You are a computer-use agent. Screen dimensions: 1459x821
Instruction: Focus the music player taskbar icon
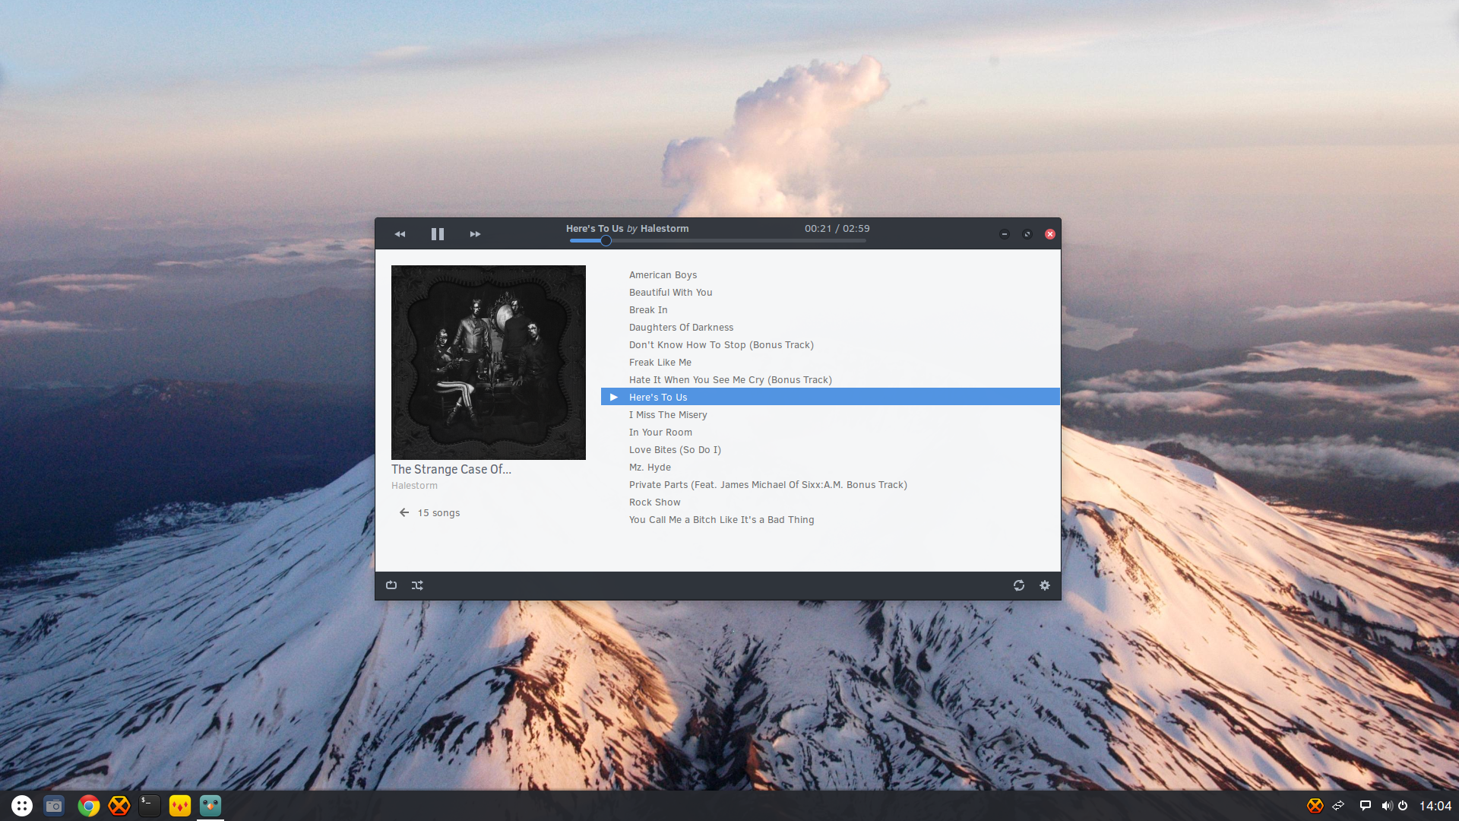click(x=210, y=806)
